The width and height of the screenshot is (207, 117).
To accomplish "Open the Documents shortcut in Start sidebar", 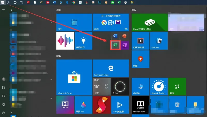I will (x=4, y=87).
